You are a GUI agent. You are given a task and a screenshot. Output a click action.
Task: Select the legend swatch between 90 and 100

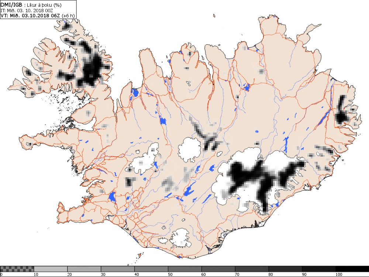click(319, 269)
